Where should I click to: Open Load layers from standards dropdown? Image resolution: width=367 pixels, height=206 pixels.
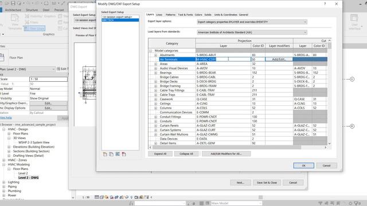[252, 33]
